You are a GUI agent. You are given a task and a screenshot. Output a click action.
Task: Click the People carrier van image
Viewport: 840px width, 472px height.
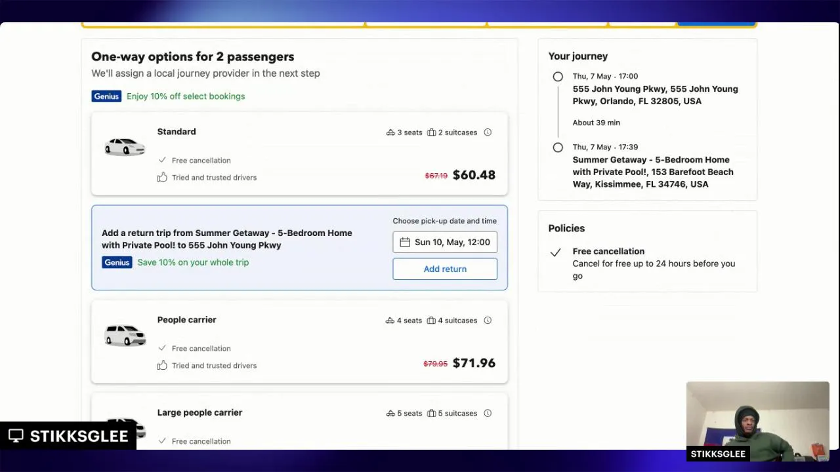click(125, 335)
